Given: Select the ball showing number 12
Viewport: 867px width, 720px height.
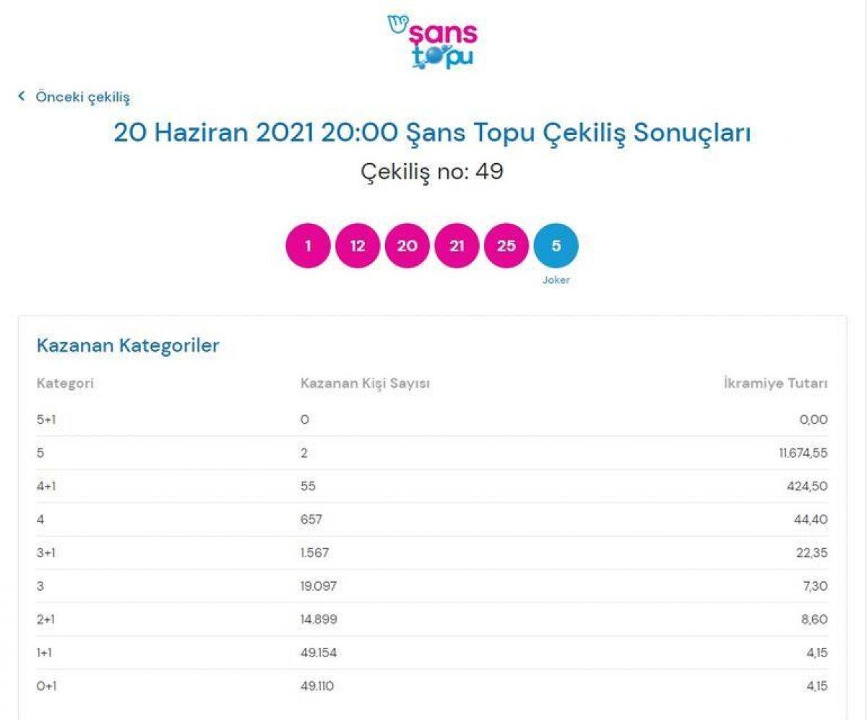Looking at the screenshot, I should click(x=358, y=246).
